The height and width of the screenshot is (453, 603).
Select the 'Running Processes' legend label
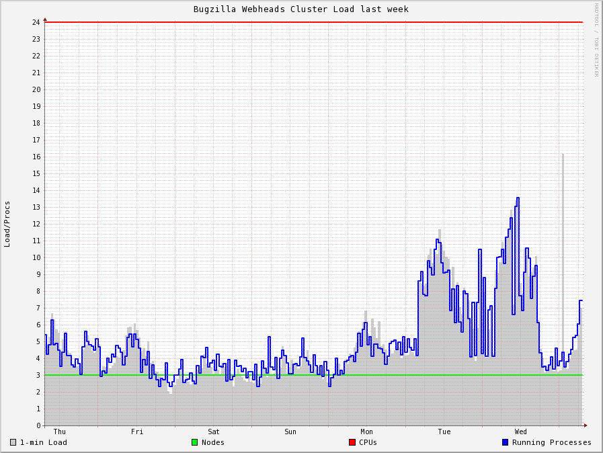[x=552, y=442]
